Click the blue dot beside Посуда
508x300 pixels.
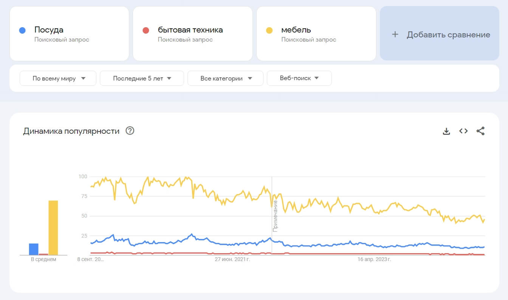[x=22, y=30]
